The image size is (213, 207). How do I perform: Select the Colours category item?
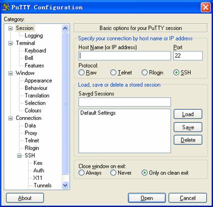(x=33, y=110)
